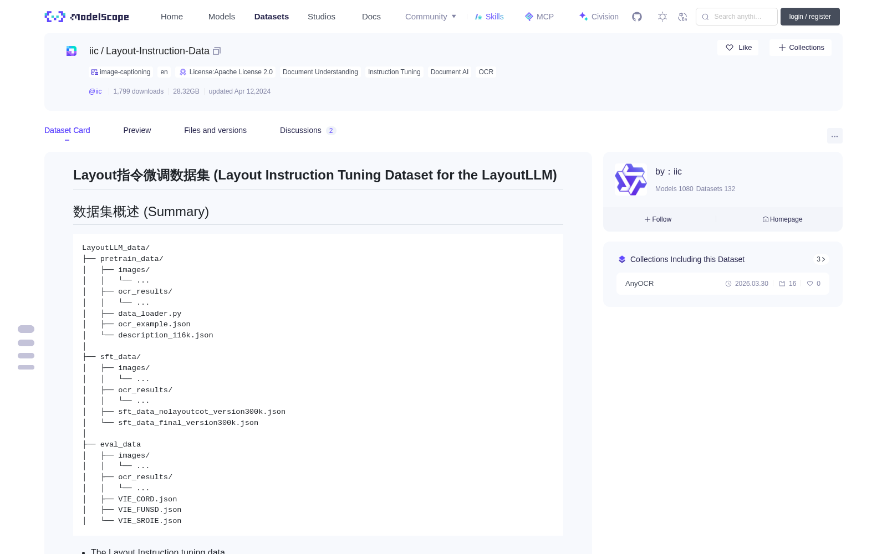
Task: Click the '28.32GB' size text
Action: click(186, 91)
